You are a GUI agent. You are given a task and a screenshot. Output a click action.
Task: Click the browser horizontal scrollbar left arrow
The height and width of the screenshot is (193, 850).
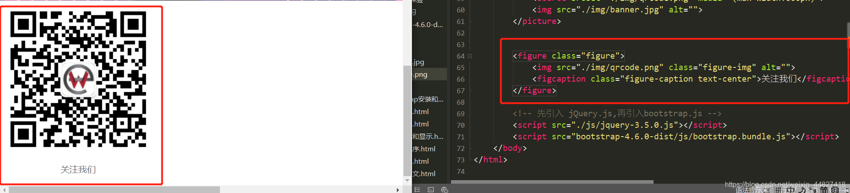(x=4, y=190)
